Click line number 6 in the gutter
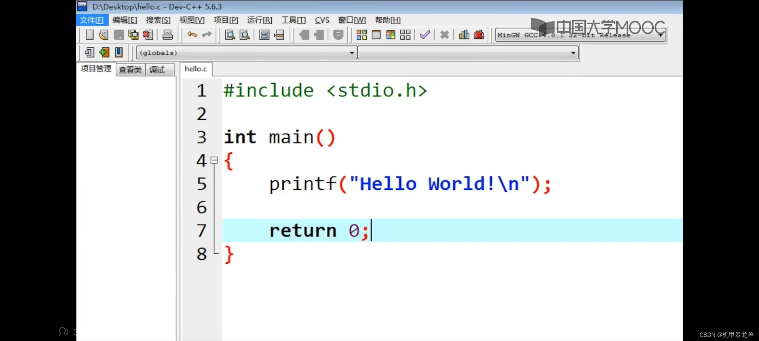Screen dimensions: 759x341 click(x=201, y=207)
